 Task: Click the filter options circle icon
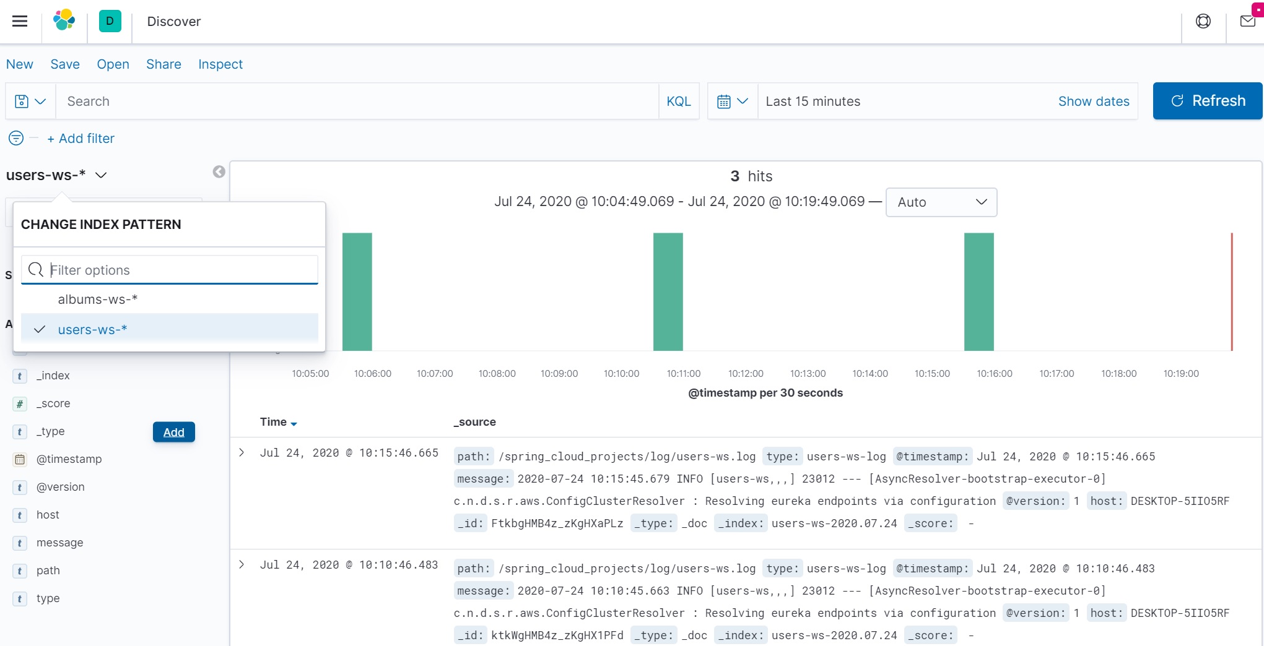[x=16, y=138]
